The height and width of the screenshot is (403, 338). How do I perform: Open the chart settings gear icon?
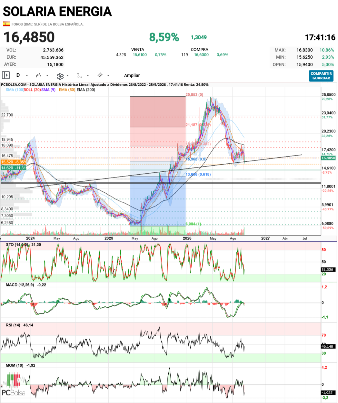pyautogui.click(x=60, y=76)
